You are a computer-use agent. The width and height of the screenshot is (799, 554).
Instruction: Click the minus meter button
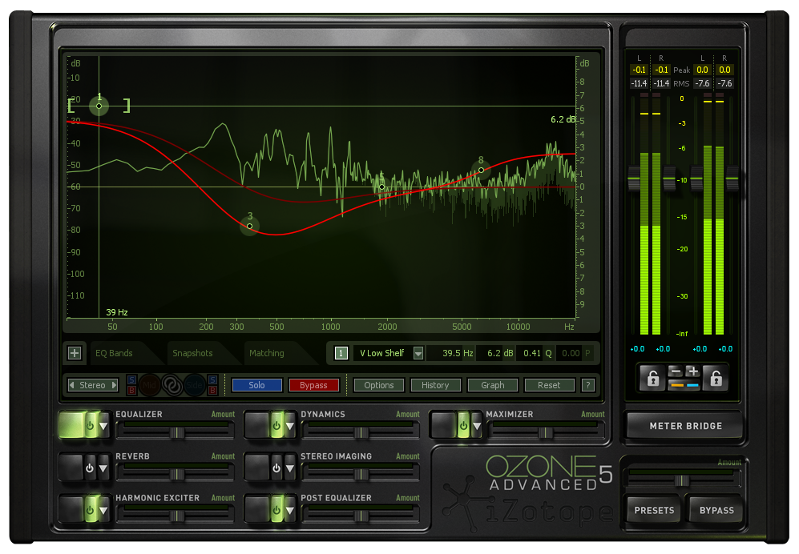pyautogui.click(x=676, y=371)
